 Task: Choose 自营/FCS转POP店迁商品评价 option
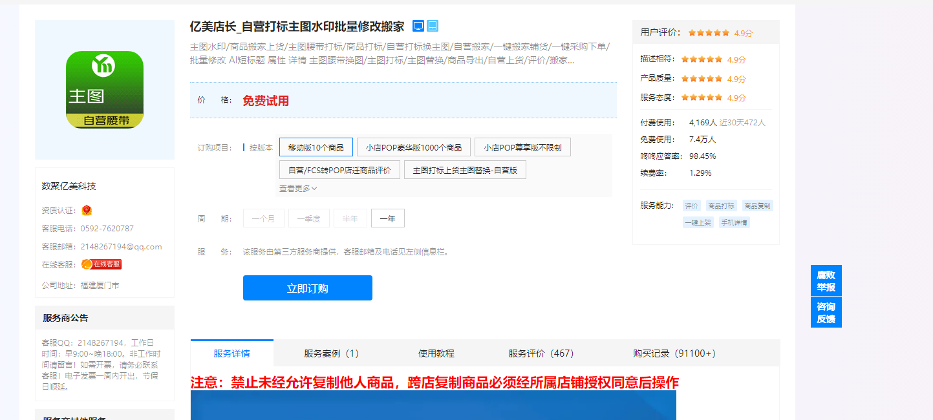[339, 170]
